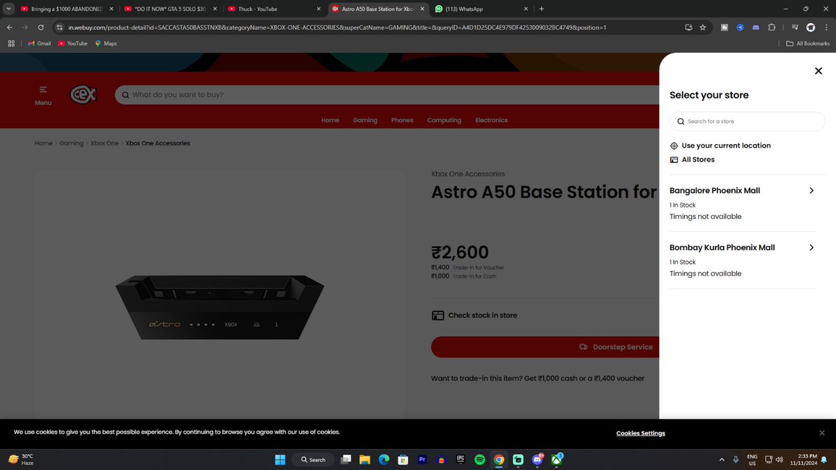
Task: Open the Gmail bookmark
Action: click(x=39, y=43)
